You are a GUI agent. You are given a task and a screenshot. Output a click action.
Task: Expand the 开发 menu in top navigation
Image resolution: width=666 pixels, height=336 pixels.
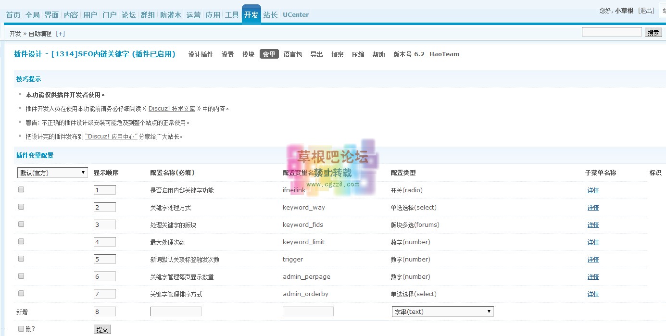point(251,14)
